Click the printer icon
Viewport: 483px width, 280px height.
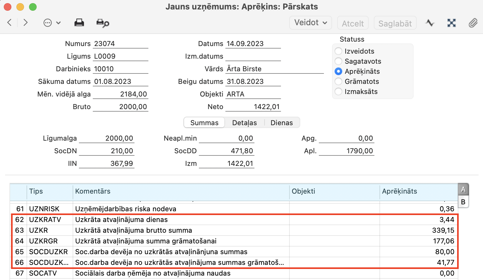(79, 23)
